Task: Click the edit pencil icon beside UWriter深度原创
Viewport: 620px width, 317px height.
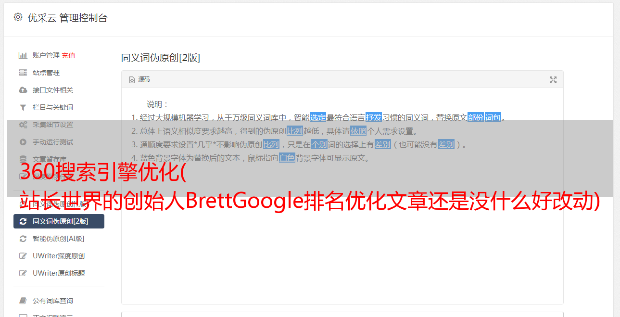Action: pyautogui.click(x=23, y=256)
